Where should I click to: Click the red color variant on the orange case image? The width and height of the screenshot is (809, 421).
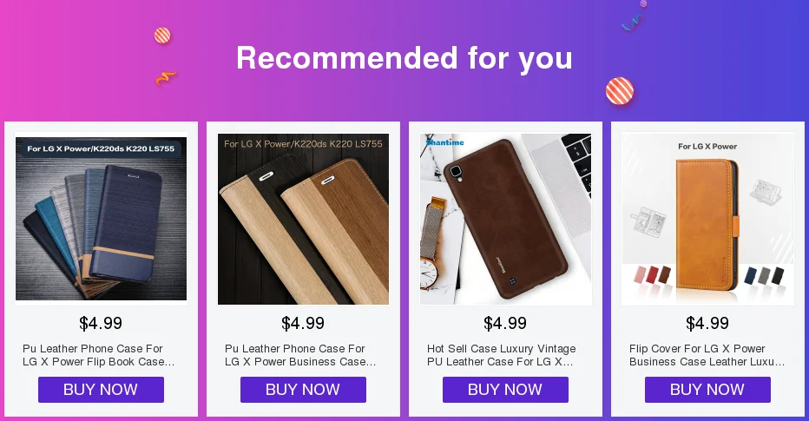(x=652, y=275)
